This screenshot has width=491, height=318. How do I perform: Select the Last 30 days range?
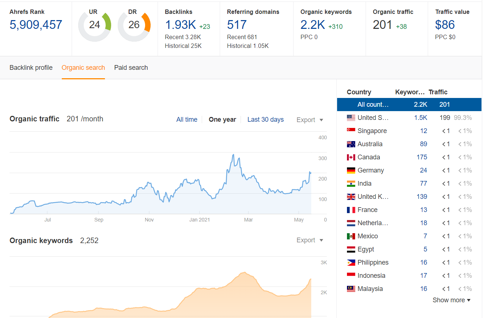(265, 120)
